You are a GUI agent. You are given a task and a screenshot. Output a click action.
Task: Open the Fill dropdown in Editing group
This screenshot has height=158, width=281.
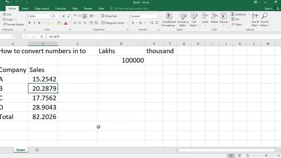coord(236,19)
